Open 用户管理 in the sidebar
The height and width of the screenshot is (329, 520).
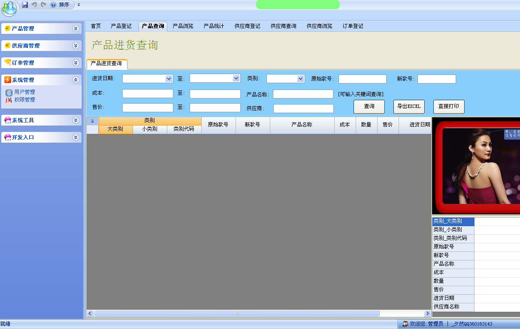click(x=24, y=92)
